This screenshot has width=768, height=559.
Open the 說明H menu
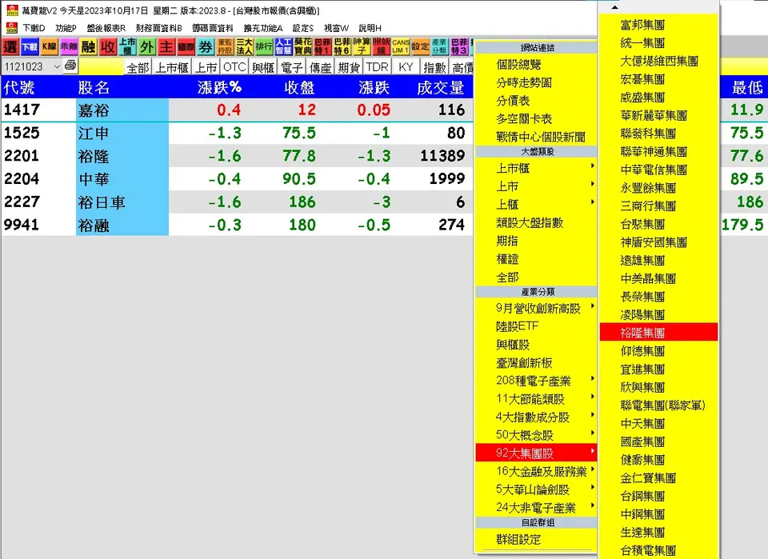click(370, 29)
